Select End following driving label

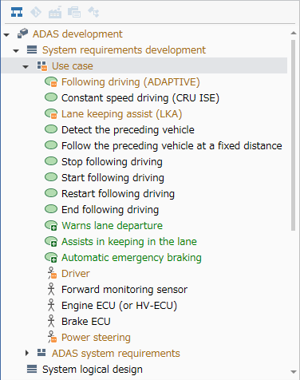(110, 210)
